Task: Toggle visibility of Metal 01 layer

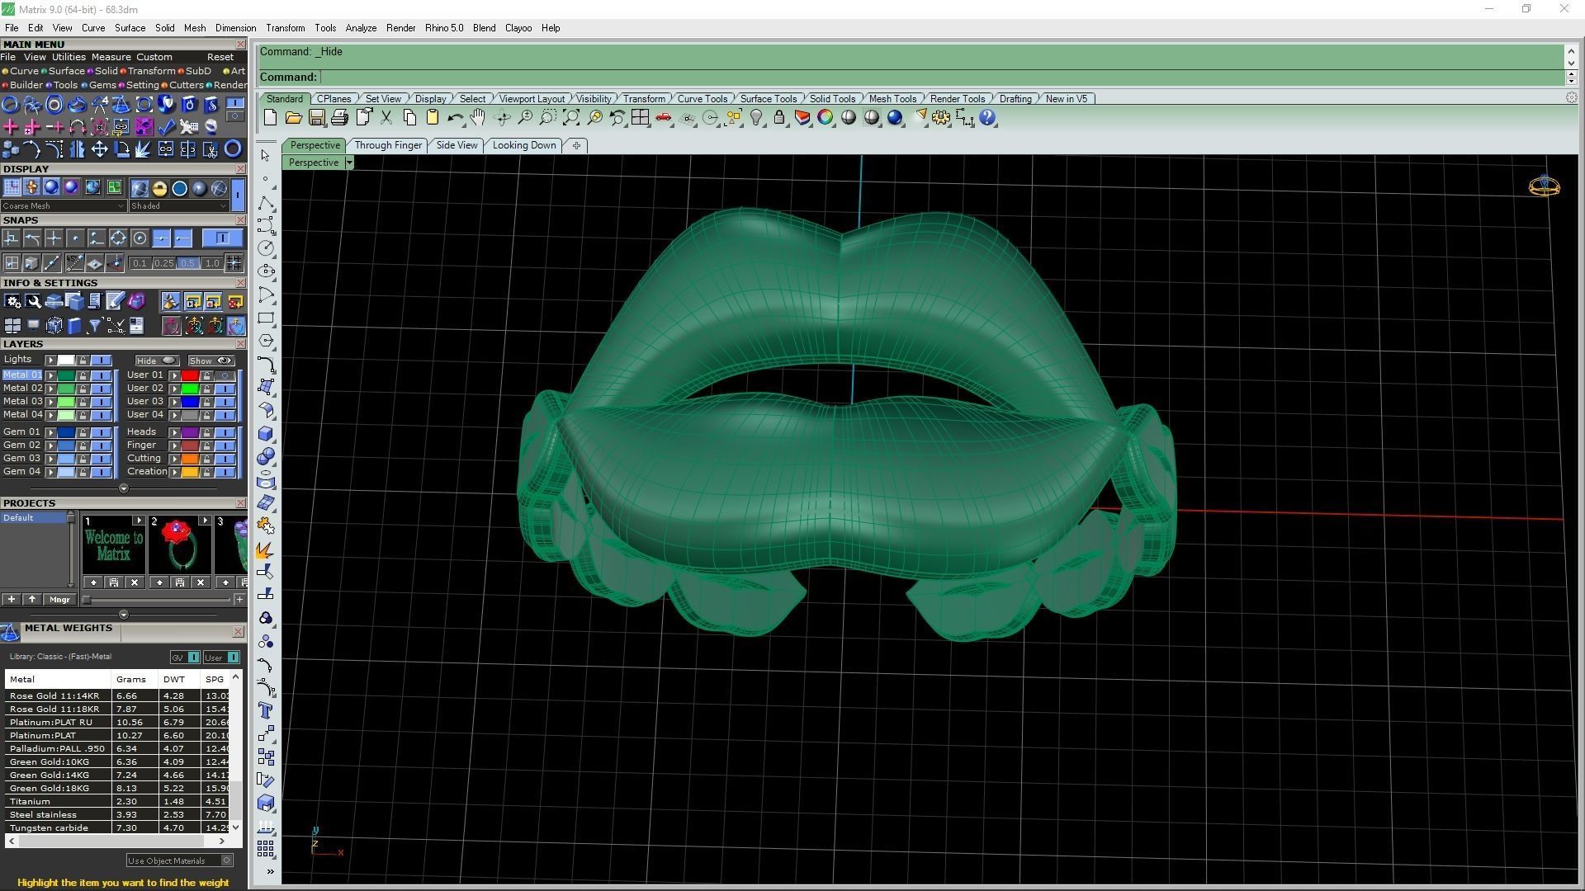Action: (101, 375)
